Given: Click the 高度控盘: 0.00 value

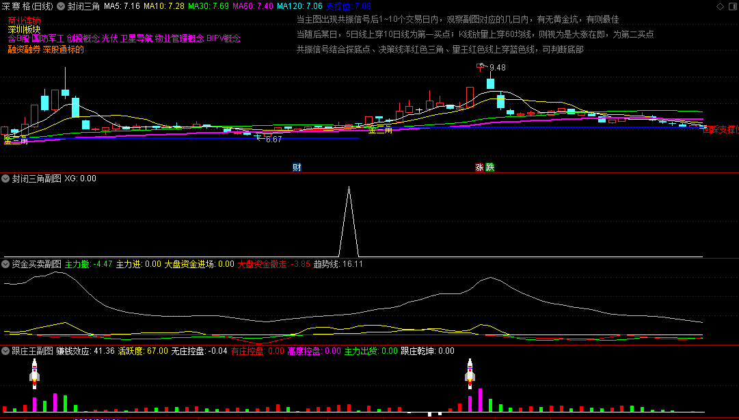Looking at the screenshot, I should (314, 351).
